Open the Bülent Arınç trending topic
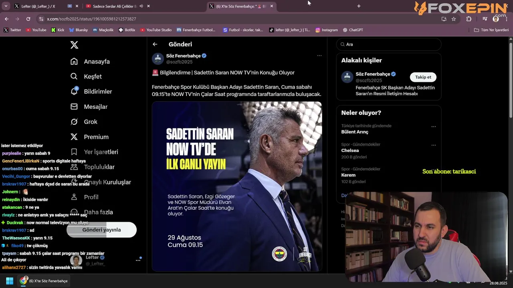513x288 pixels. 355,132
